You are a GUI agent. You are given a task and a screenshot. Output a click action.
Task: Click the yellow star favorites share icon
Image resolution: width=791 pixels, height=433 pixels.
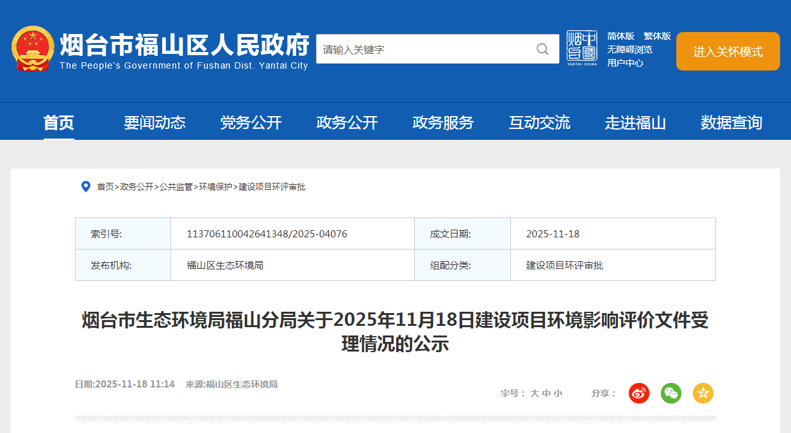703,393
